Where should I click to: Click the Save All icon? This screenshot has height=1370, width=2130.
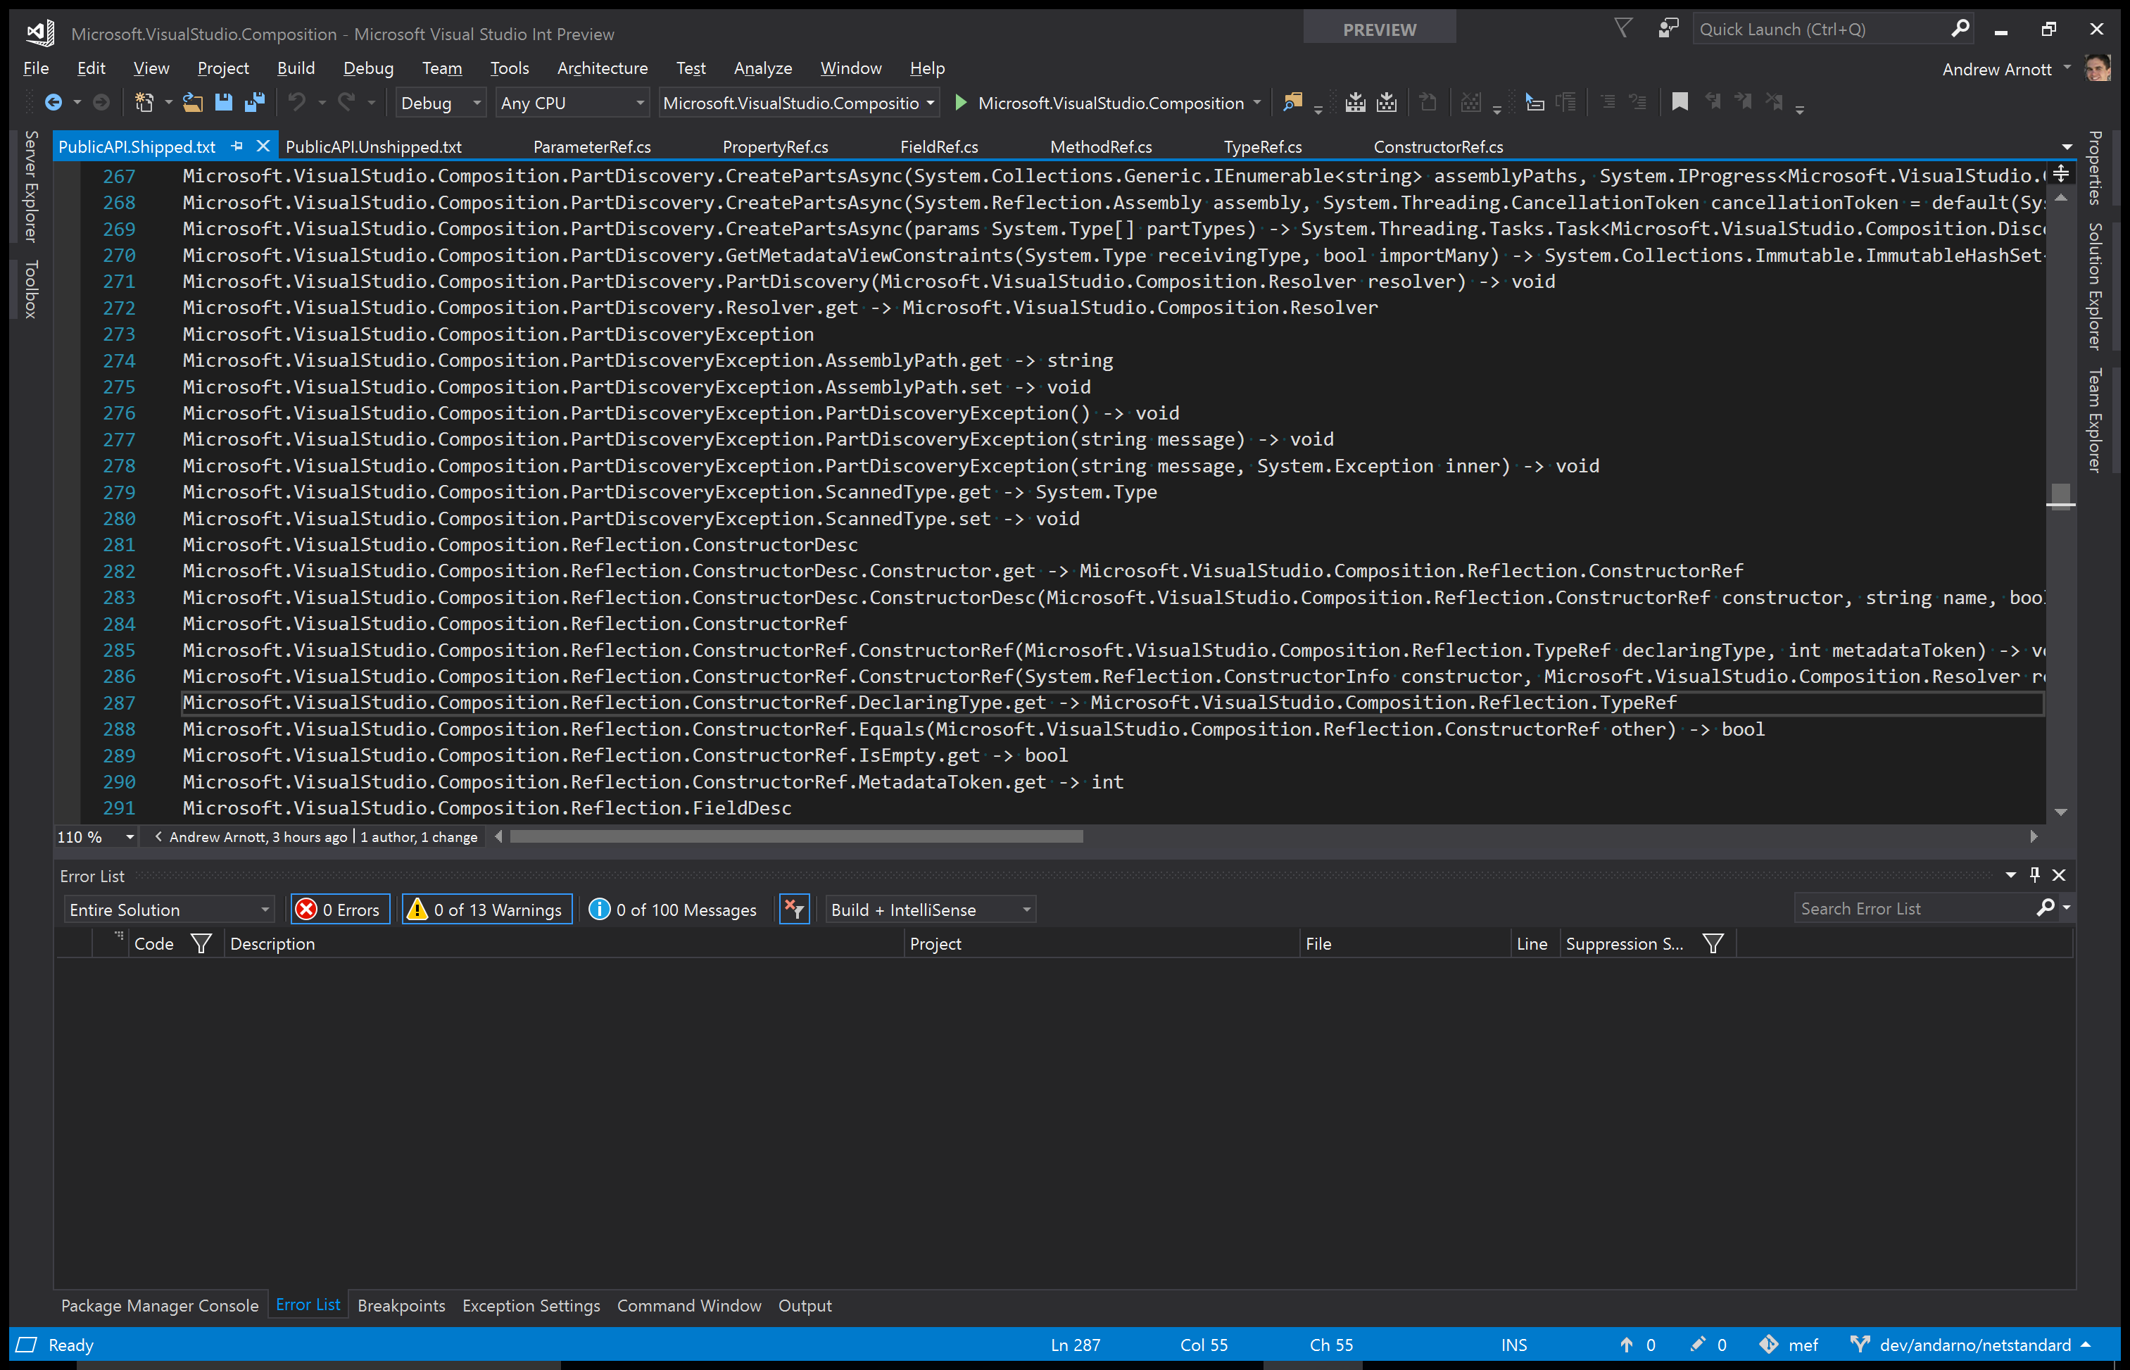click(256, 102)
